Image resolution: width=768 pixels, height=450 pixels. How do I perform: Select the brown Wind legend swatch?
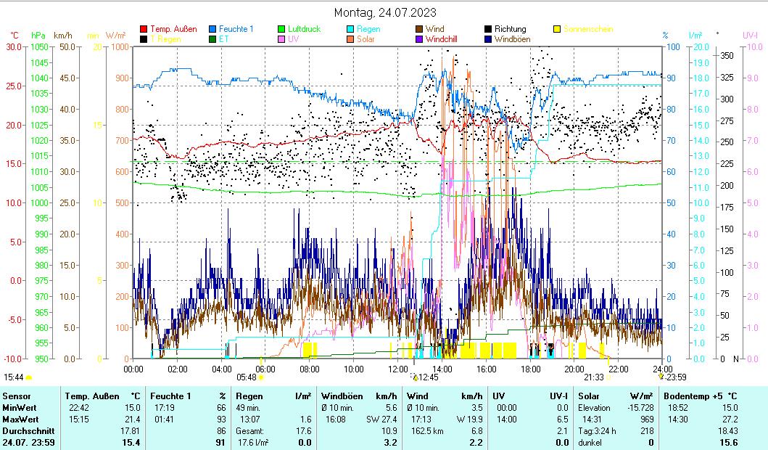tap(419, 29)
